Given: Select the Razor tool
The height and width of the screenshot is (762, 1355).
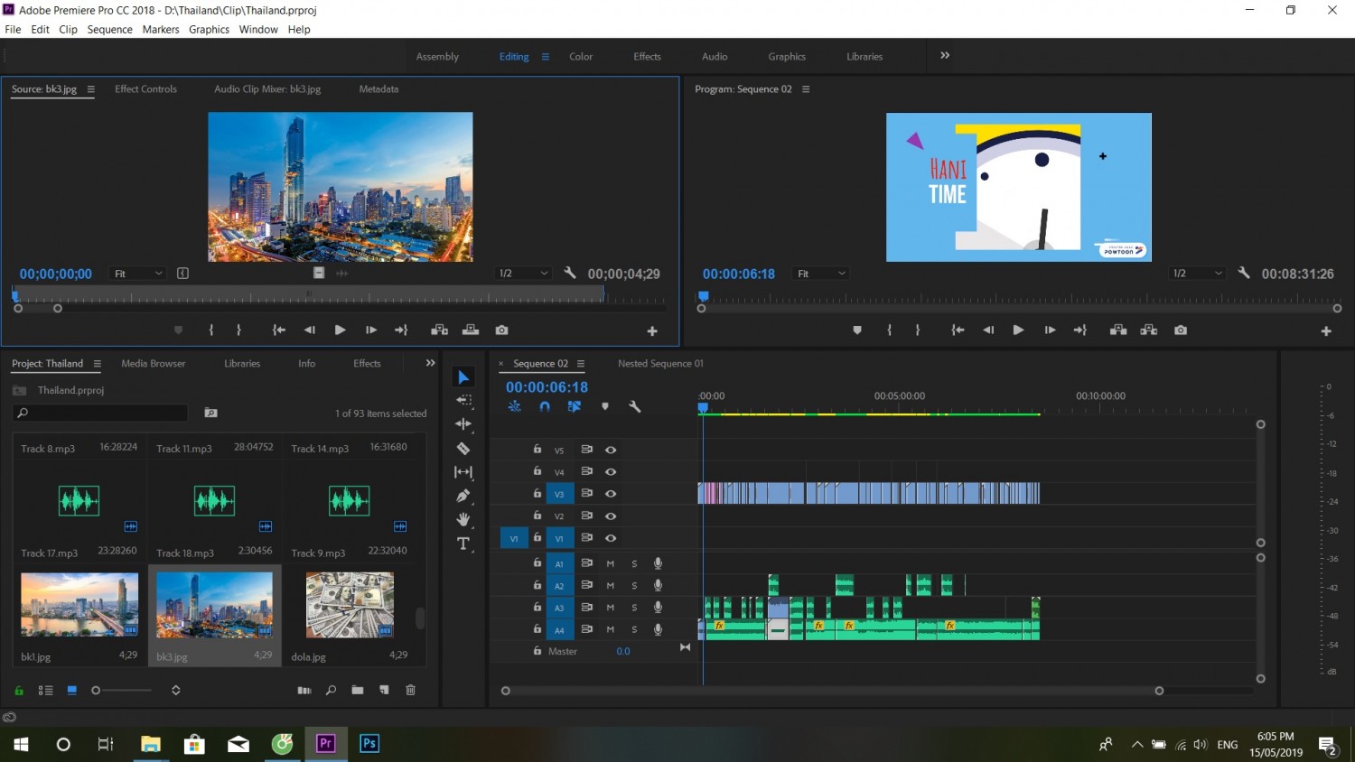Looking at the screenshot, I should point(463,448).
